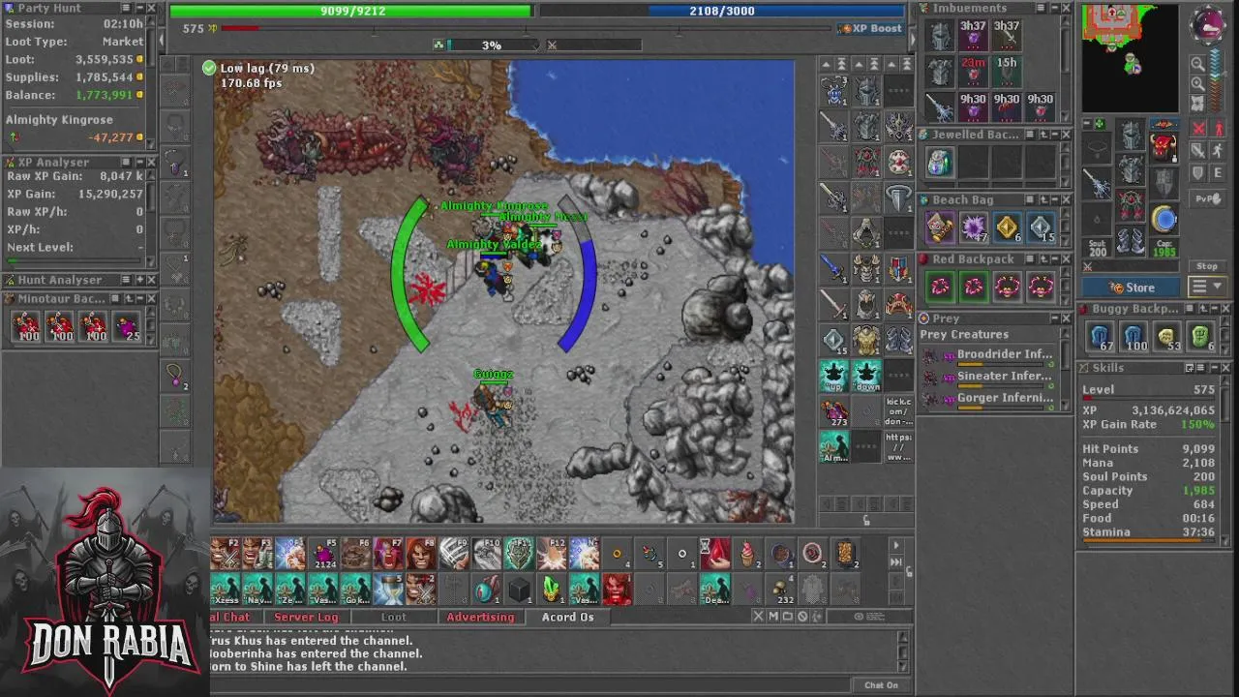Select the Gorger Inferni... prey creature

(994, 398)
